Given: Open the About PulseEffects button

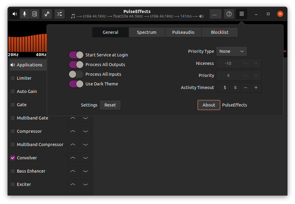Looking at the screenshot, I should tap(209, 105).
